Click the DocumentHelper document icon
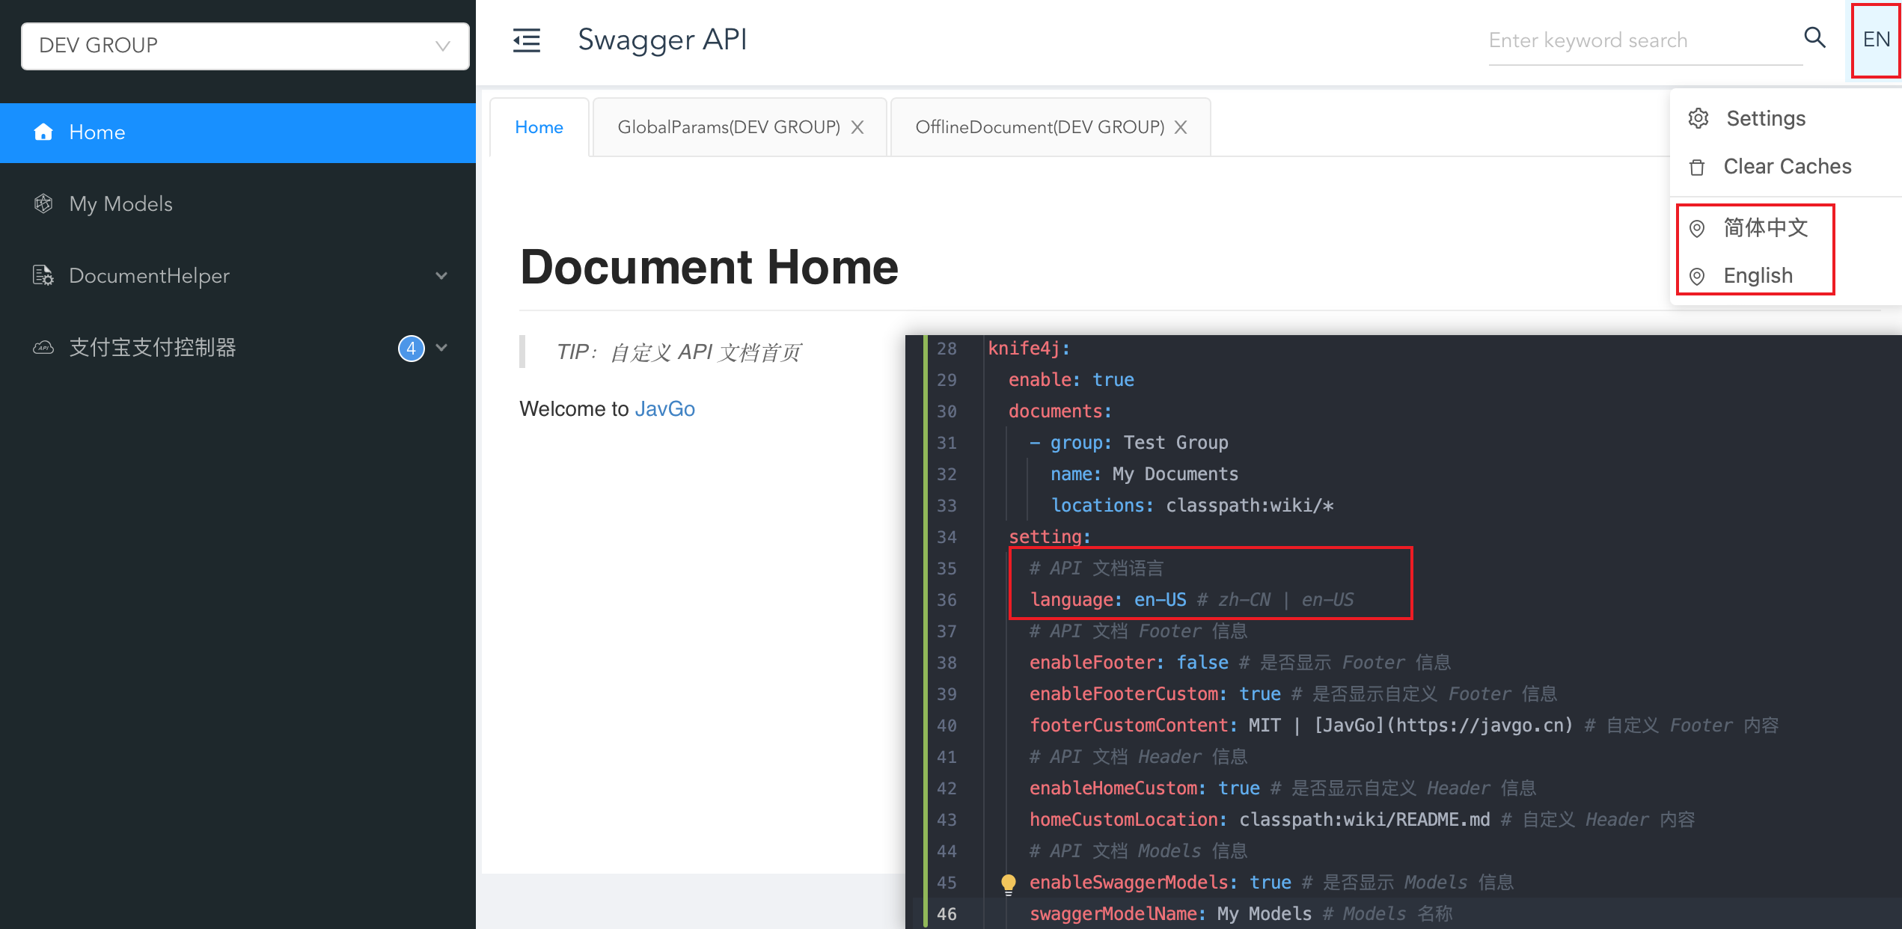Image resolution: width=1902 pixels, height=929 pixels. pyautogui.click(x=43, y=275)
